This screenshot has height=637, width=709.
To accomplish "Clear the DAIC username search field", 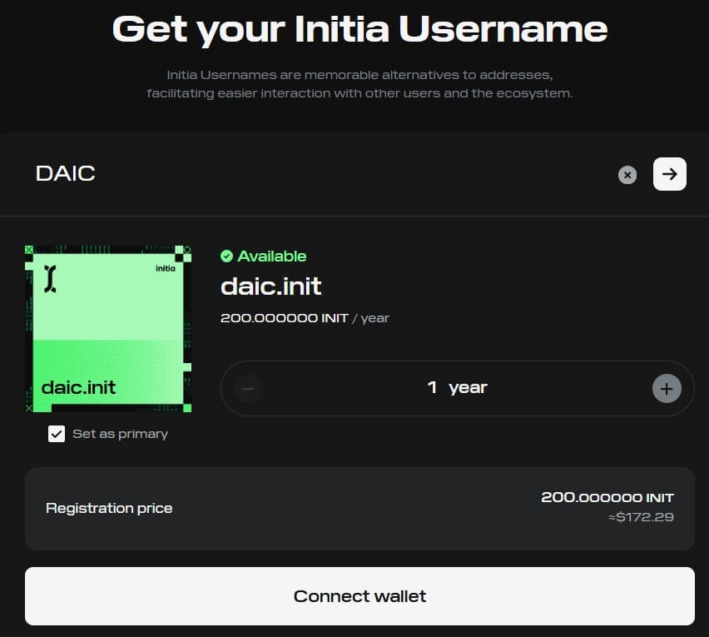I will click(627, 175).
